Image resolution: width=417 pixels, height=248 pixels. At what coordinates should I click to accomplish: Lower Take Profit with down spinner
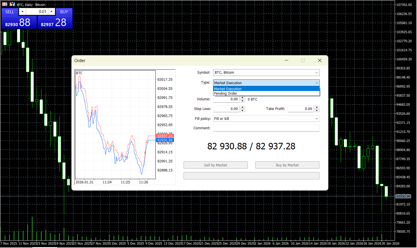click(317, 111)
